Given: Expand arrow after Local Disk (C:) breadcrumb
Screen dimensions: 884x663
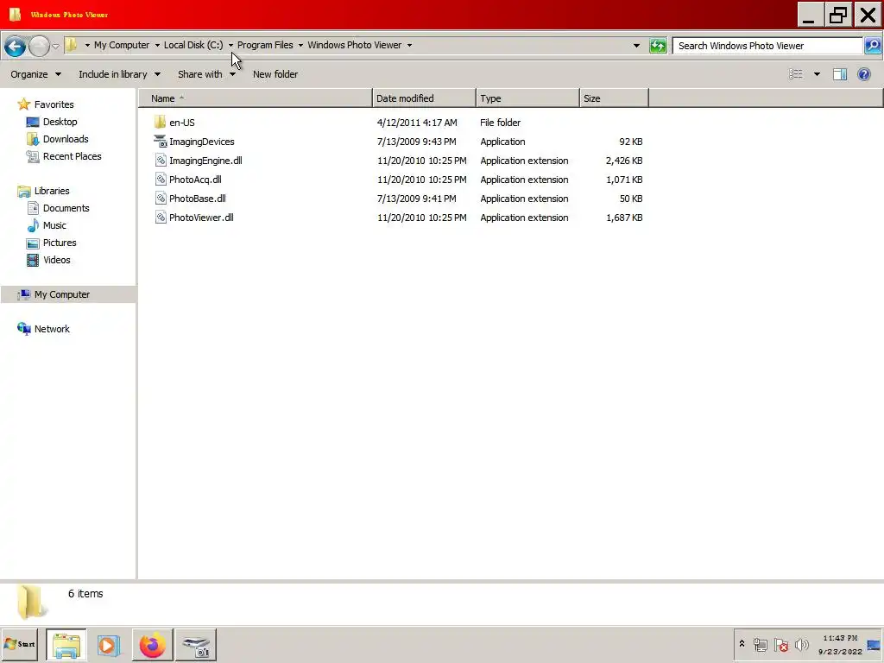Looking at the screenshot, I should click(x=230, y=46).
